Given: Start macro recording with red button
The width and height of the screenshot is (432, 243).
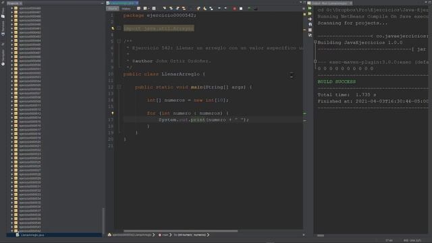Looking at the screenshot, I should pyautogui.click(x=234, y=9).
